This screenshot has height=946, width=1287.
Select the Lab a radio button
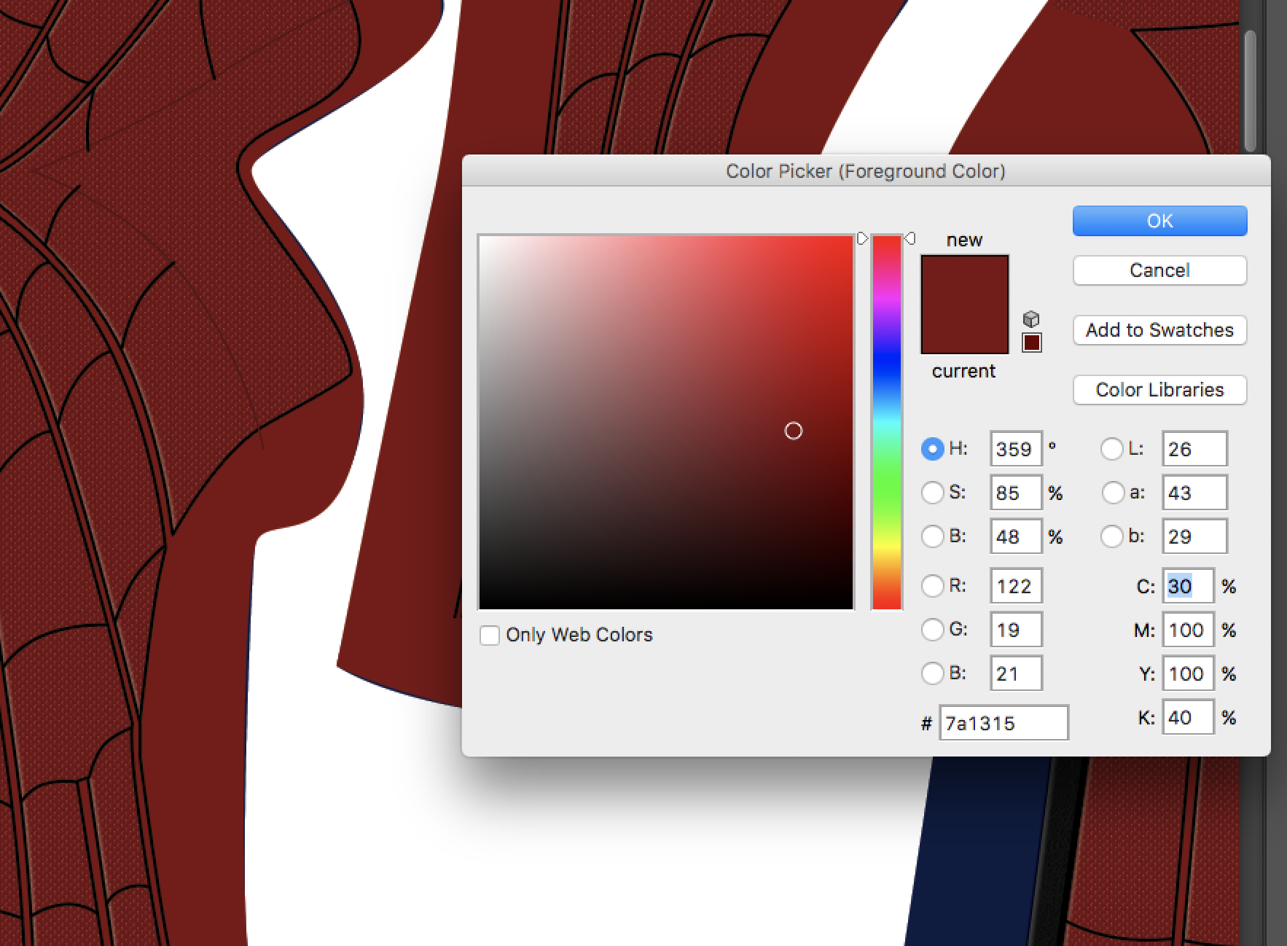pos(1113,493)
